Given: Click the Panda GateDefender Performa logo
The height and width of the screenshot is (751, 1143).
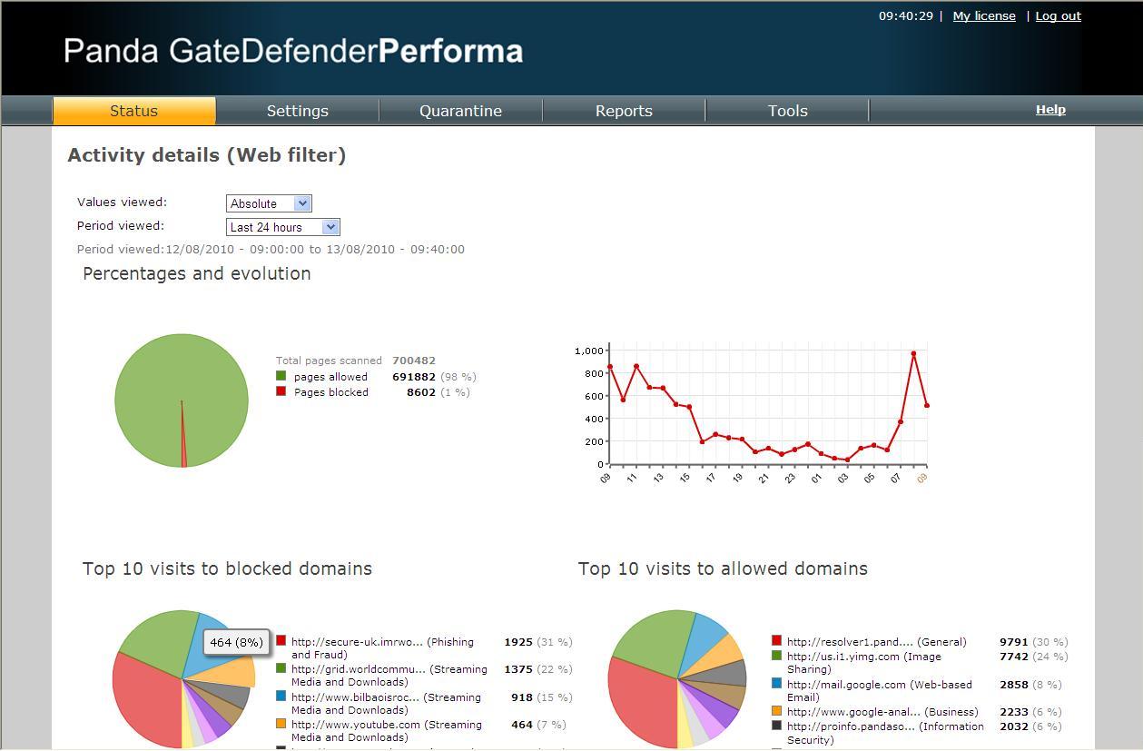Looking at the screenshot, I should 293,51.
